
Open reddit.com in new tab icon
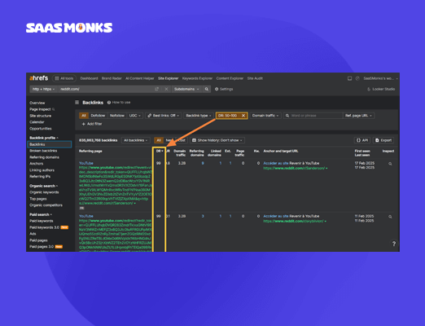(157, 89)
